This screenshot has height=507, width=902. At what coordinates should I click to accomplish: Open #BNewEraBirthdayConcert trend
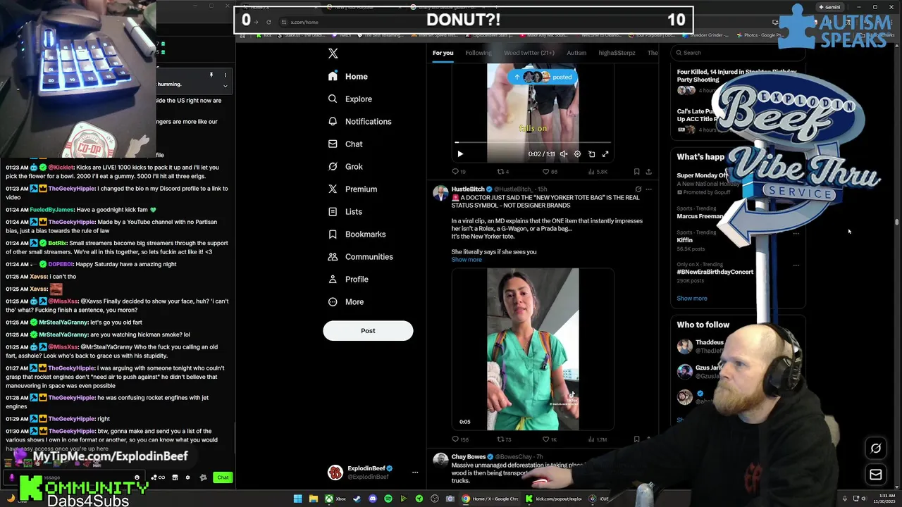tap(715, 272)
